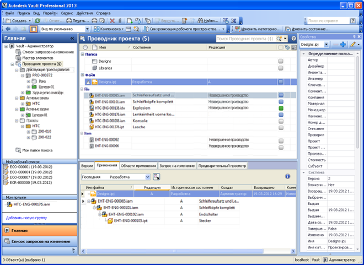Screen dimensions: 364x265
Task: Collapse the Главная pane with double chevron
Action: [72, 39]
